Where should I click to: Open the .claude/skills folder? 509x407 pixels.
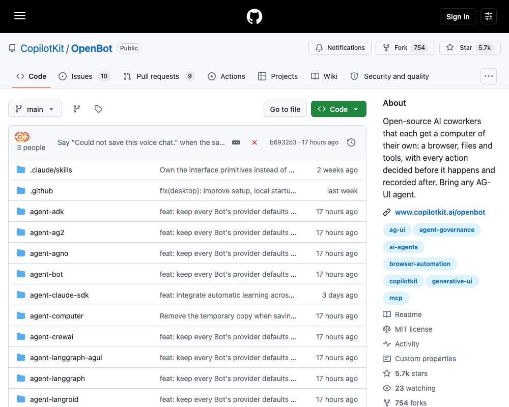[x=51, y=170]
